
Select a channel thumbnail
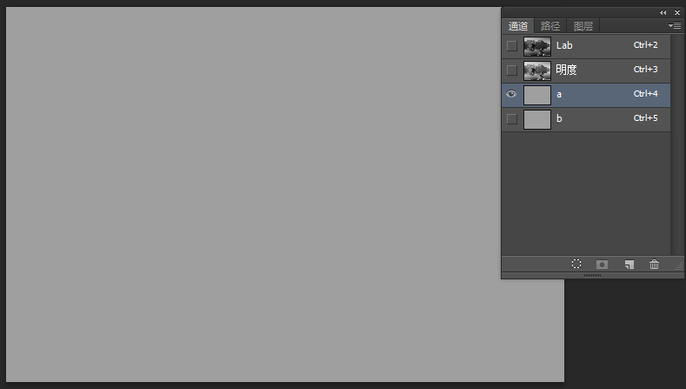tap(537, 95)
